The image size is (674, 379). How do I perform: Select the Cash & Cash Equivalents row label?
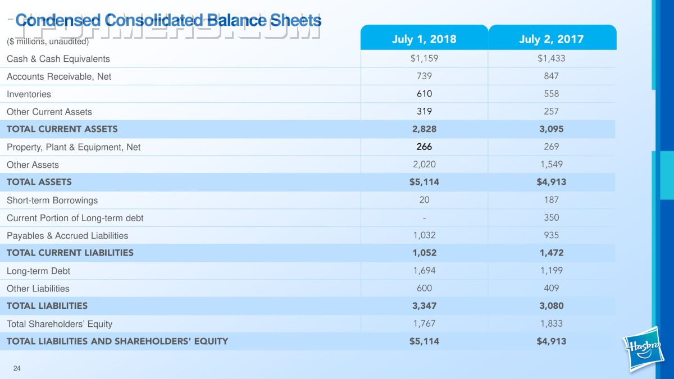58,59
